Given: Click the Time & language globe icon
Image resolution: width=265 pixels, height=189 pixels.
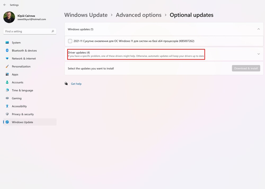Looking at the screenshot, I should pyautogui.click(x=7, y=90).
